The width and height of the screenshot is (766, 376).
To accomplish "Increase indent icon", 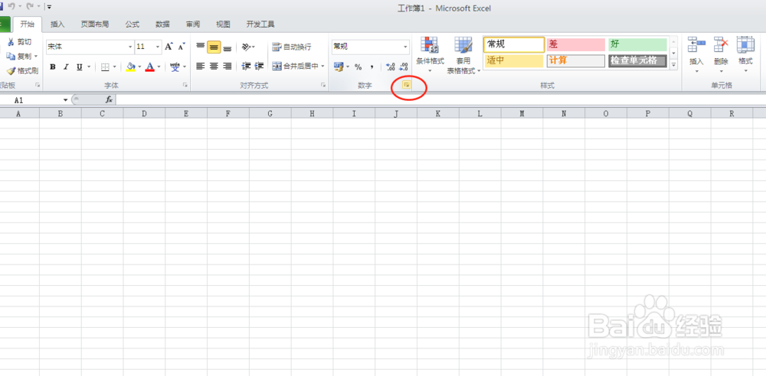I will (x=260, y=66).
